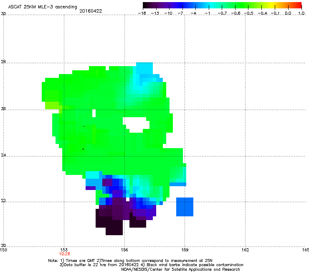
Task: Click longitude axis label 159
Action: [185, 250]
